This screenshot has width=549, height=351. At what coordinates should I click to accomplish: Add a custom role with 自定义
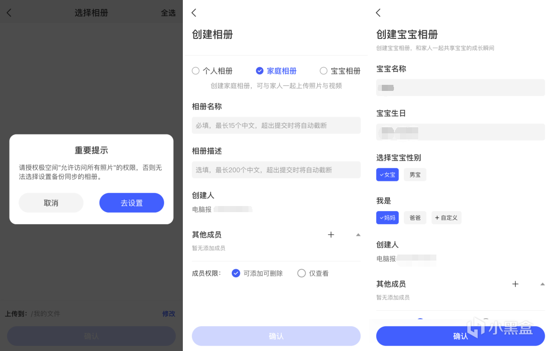(x=446, y=218)
